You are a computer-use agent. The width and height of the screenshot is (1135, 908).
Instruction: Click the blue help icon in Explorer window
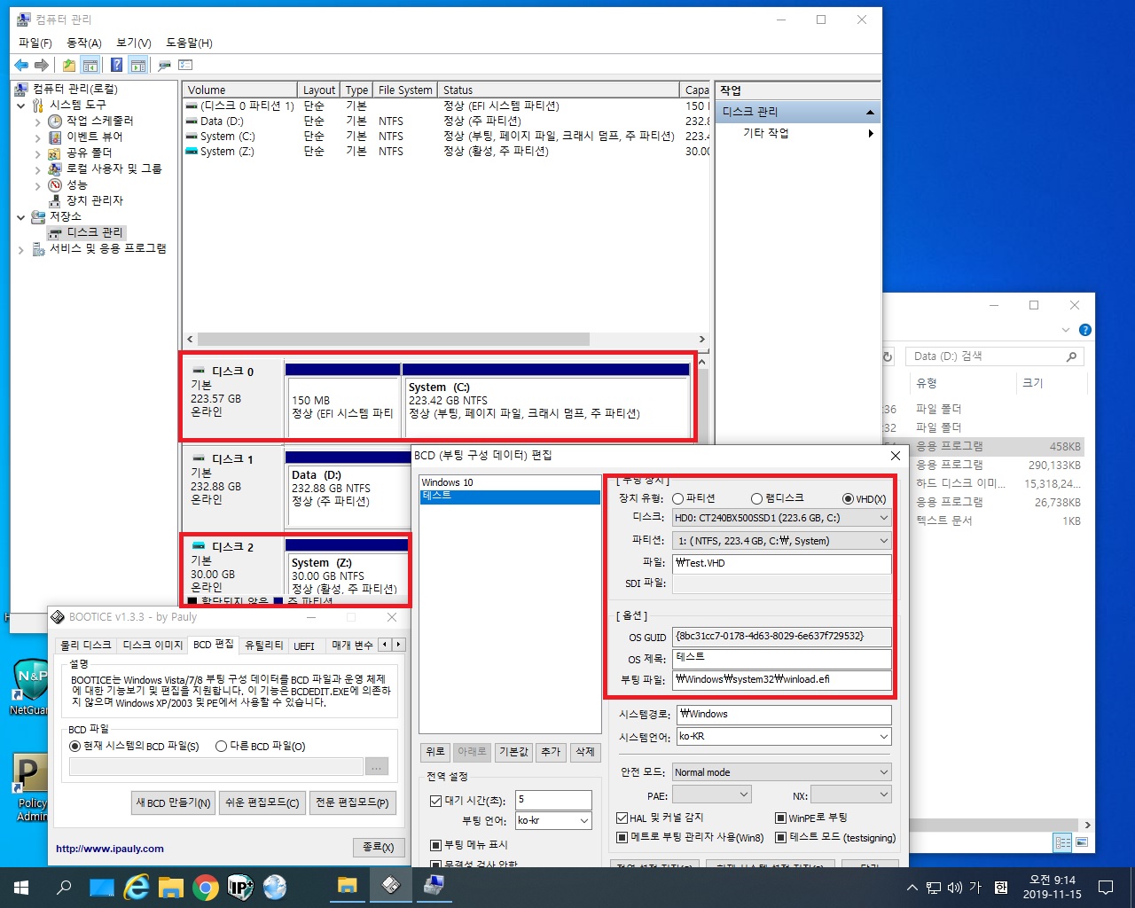(x=1085, y=330)
